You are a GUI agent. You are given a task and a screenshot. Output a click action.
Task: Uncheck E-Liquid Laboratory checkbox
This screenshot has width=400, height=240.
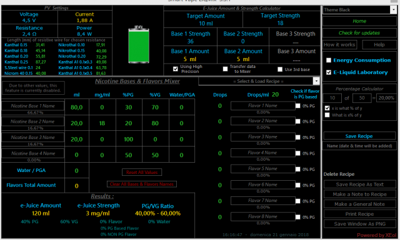(329, 72)
